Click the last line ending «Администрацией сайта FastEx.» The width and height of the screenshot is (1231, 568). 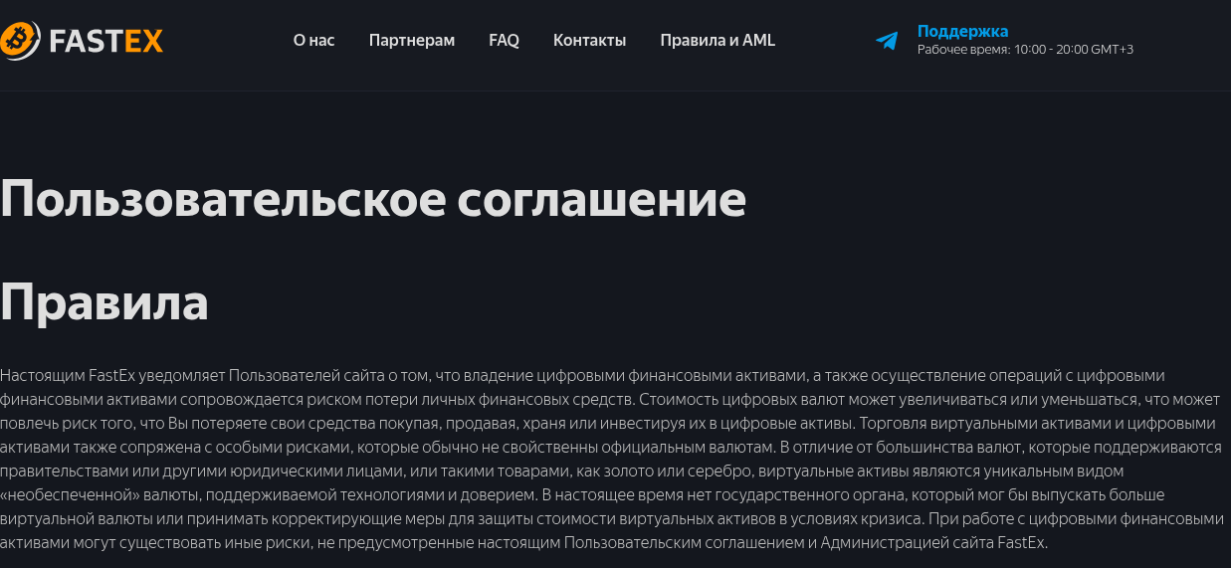pos(523,543)
